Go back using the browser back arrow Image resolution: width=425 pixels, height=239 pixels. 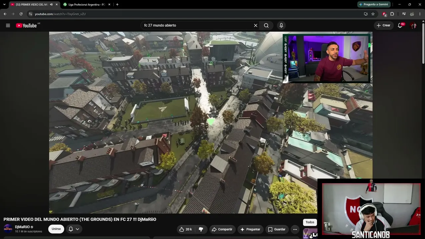click(5, 14)
